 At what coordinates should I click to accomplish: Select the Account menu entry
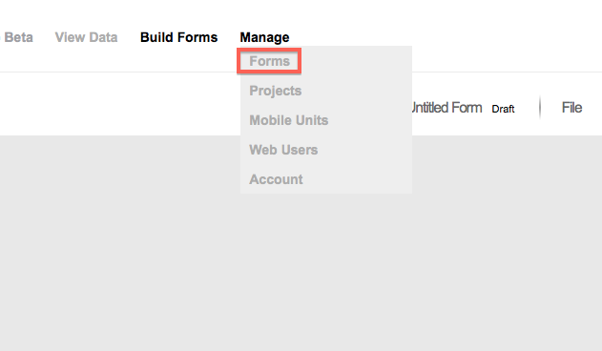276,179
